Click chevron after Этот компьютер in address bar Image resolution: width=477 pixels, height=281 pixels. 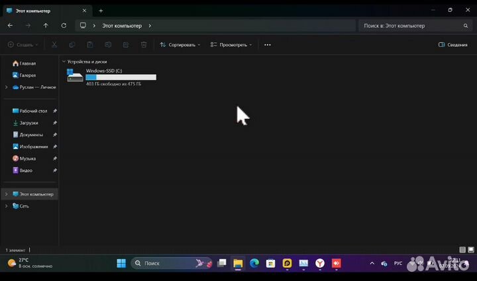point(150,26)
